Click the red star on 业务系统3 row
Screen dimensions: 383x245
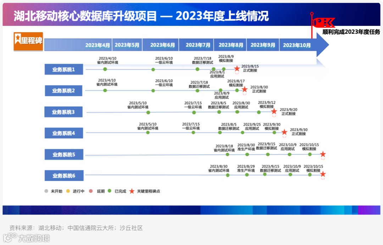click(274, 112)
